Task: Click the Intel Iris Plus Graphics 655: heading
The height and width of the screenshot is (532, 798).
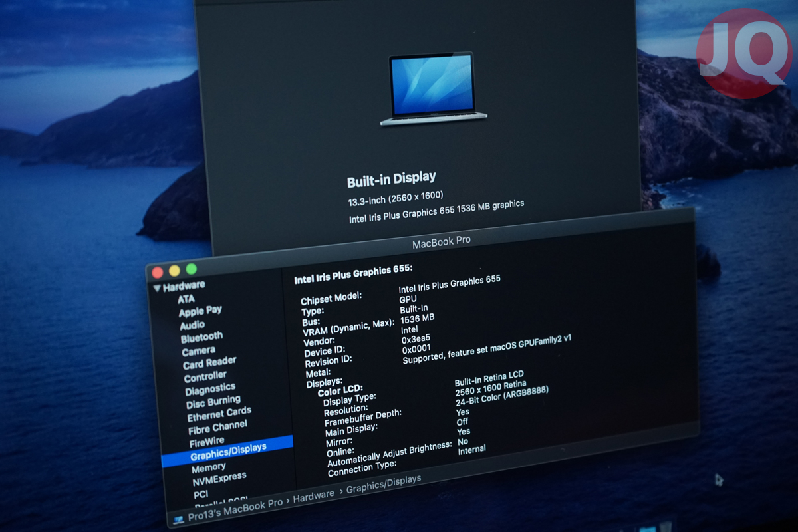Action: pyautogui.click(x=353, y=275)
